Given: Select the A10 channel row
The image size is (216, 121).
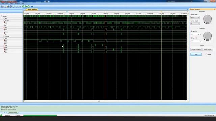Looking at the screenshot, I should click(x=11, y=32).
